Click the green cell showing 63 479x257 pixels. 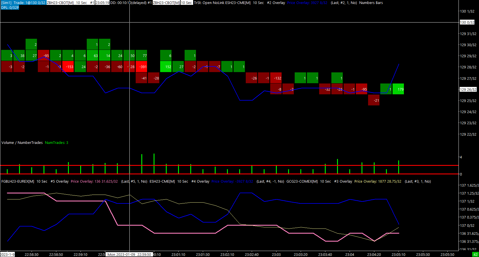92,56
